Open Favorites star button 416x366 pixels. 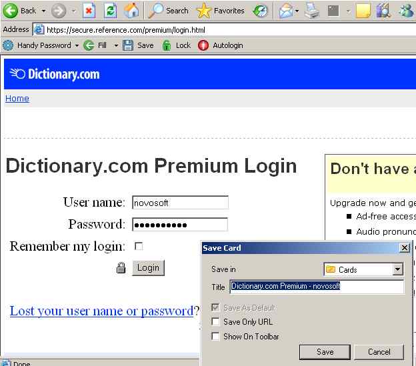[220, 11]
